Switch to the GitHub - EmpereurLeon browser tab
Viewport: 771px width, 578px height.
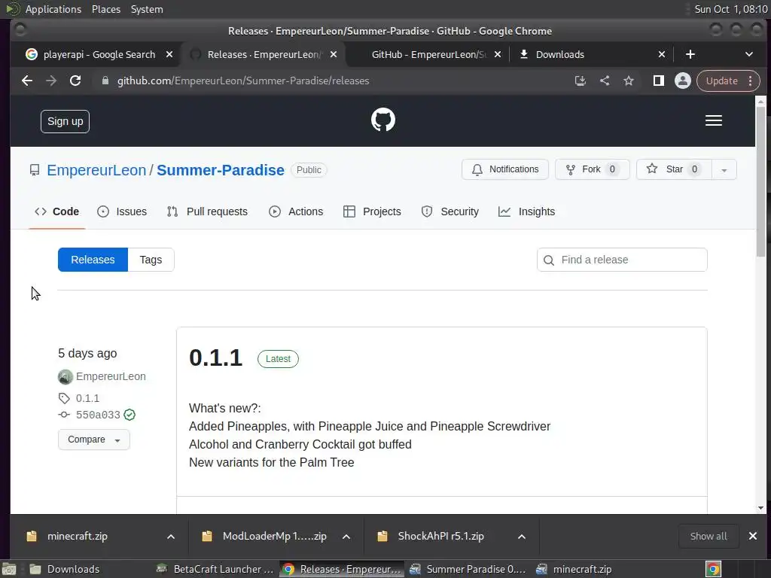(428, 54)
